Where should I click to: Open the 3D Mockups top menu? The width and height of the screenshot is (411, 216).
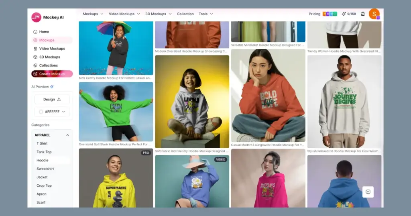(x=158, y=14)
